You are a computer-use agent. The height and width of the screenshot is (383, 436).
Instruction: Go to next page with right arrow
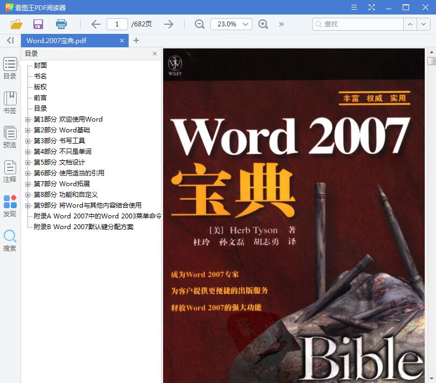tap(168, 24)
